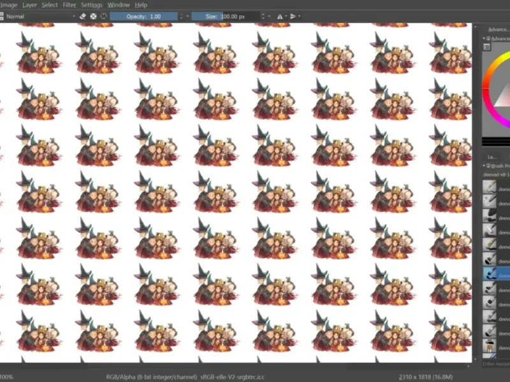Collapse the Advanced Color Selector docker

tap(484, 38)
